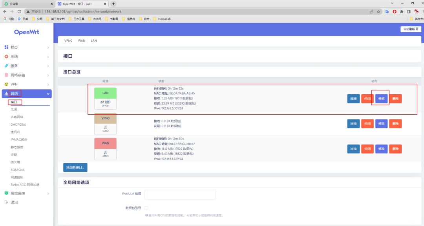Open 诊断 submenu item
The width and height of the screenshot is (424, 226).
click(14, 154)
